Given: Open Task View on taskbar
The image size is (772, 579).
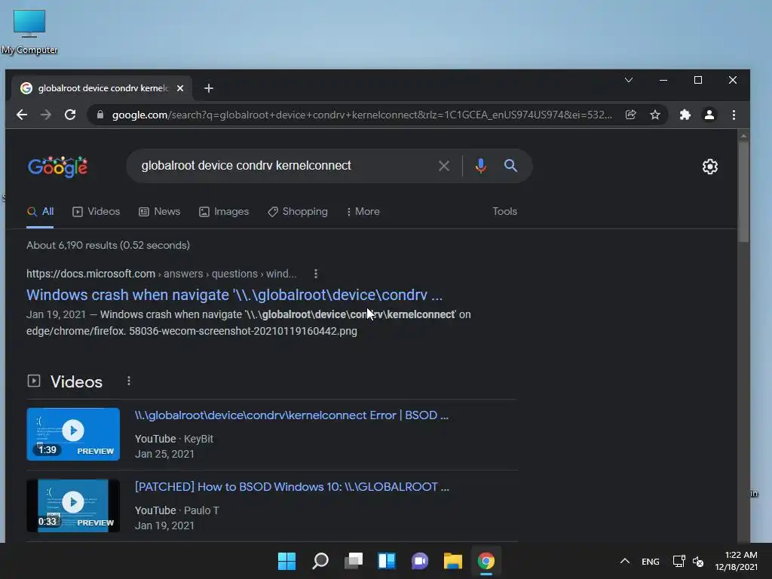Looking at the screenshot, I should click(353, 561).
